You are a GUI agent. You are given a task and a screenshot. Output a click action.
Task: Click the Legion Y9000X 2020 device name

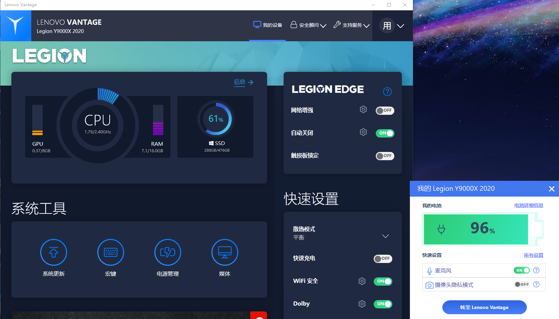coord(60,31)
